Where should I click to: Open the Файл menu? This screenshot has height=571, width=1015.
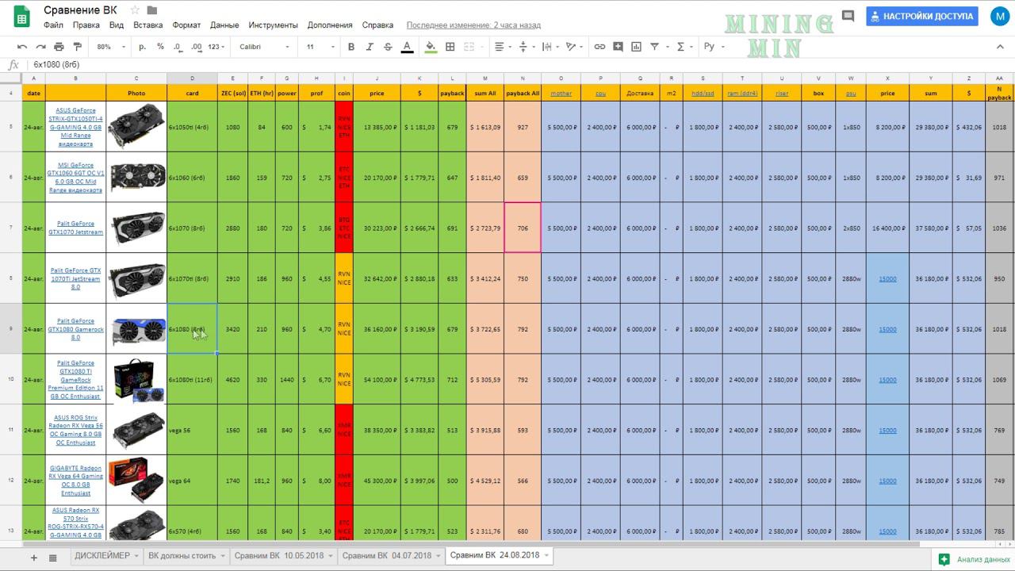click(x=54, y=25)
